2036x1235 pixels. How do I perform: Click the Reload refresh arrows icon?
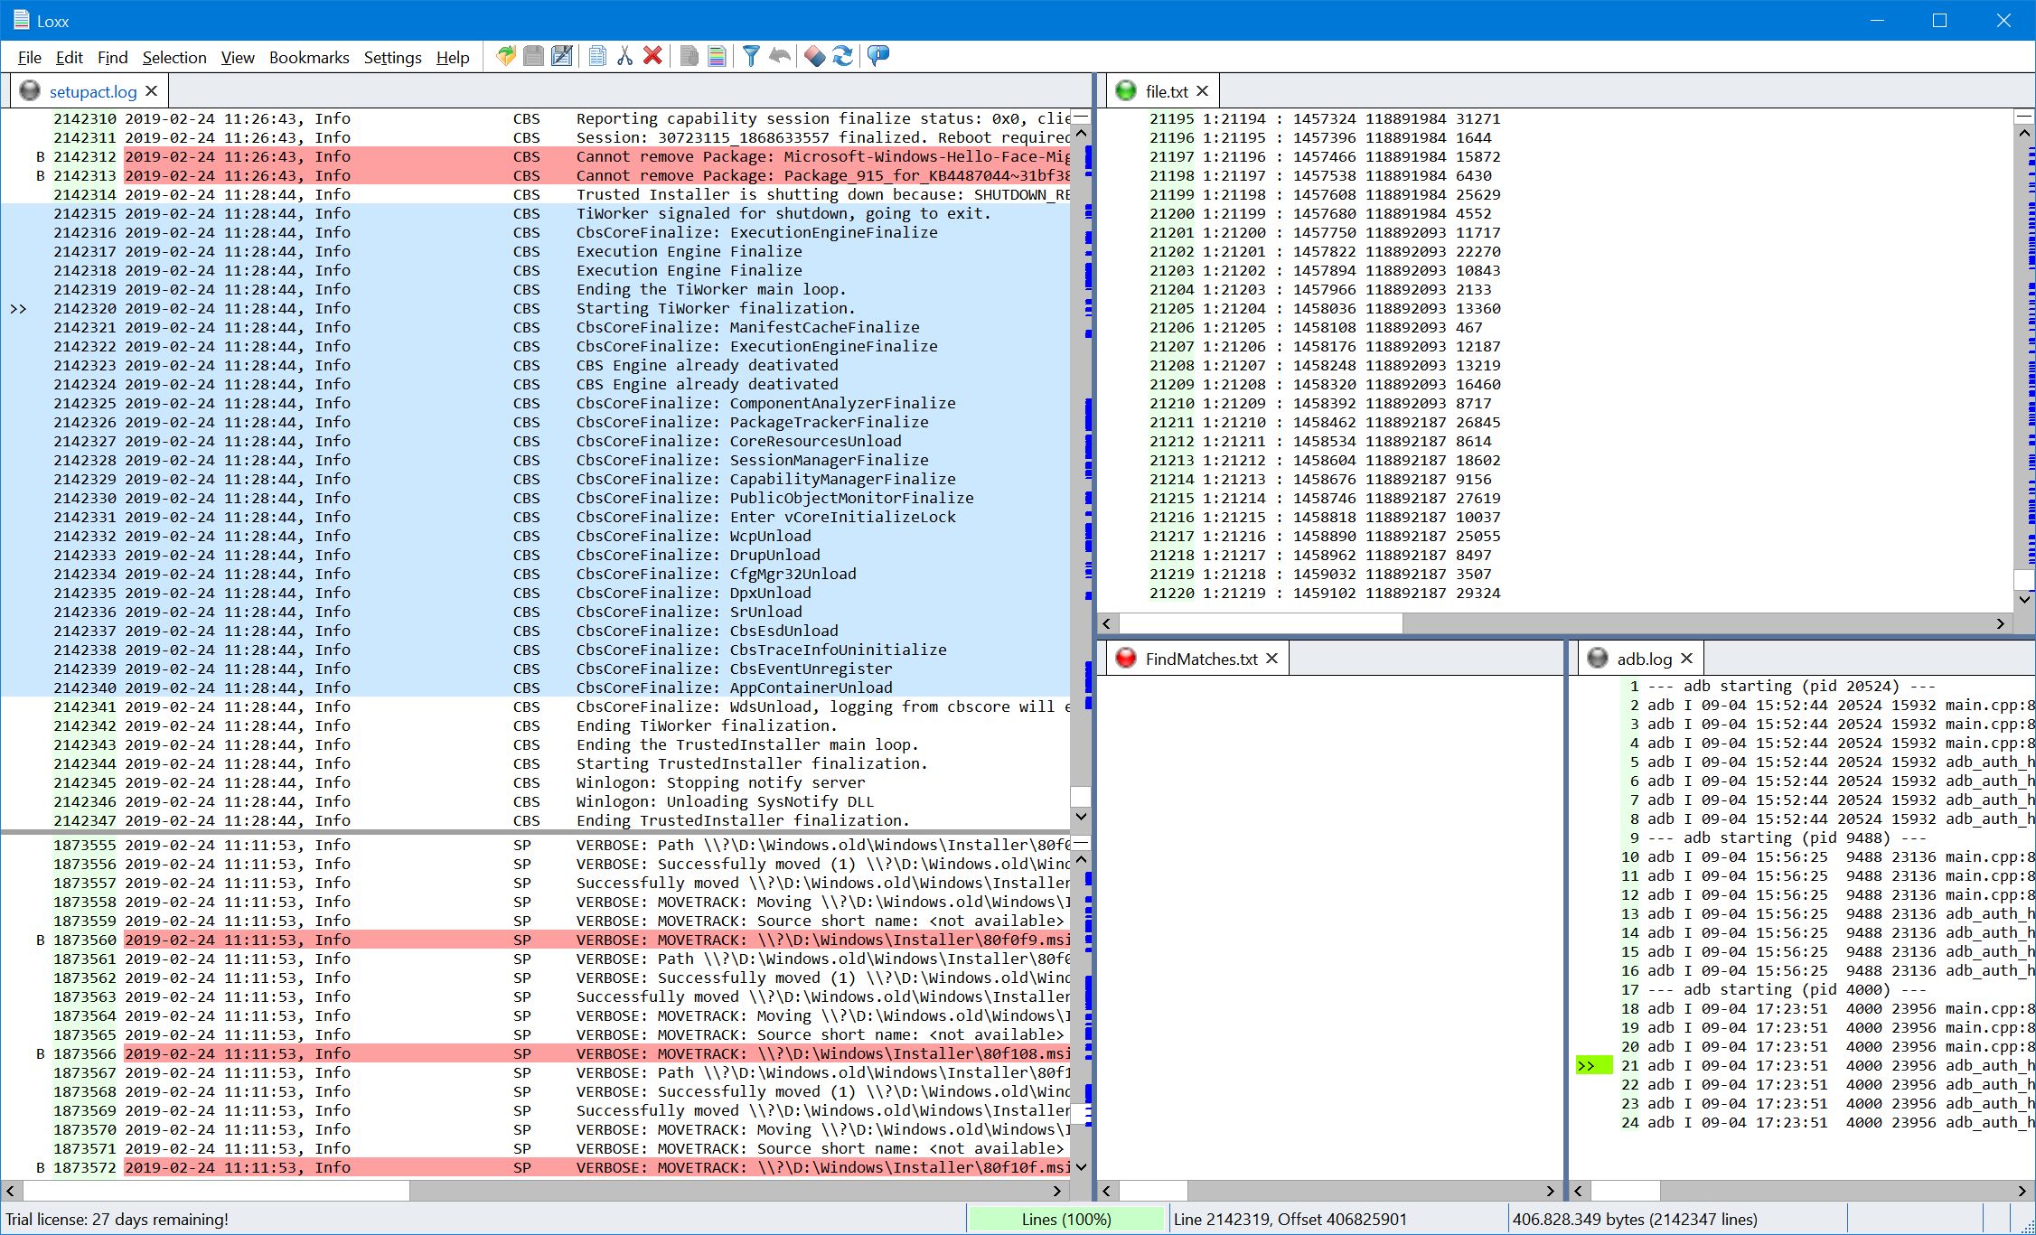(842, 56)
